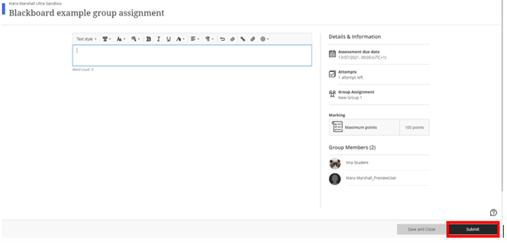Image resolution: width=507 pixels, height=243 pixels.
Task: Open the Maximum points marking rubric
Action: pyautogui.click(x=380, y=127)
